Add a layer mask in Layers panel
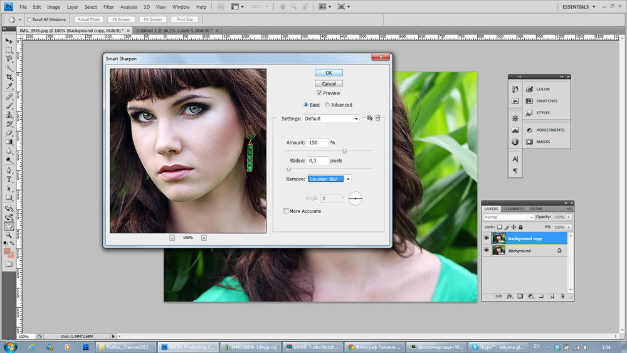Screen dimensions: 627x353 520,296
